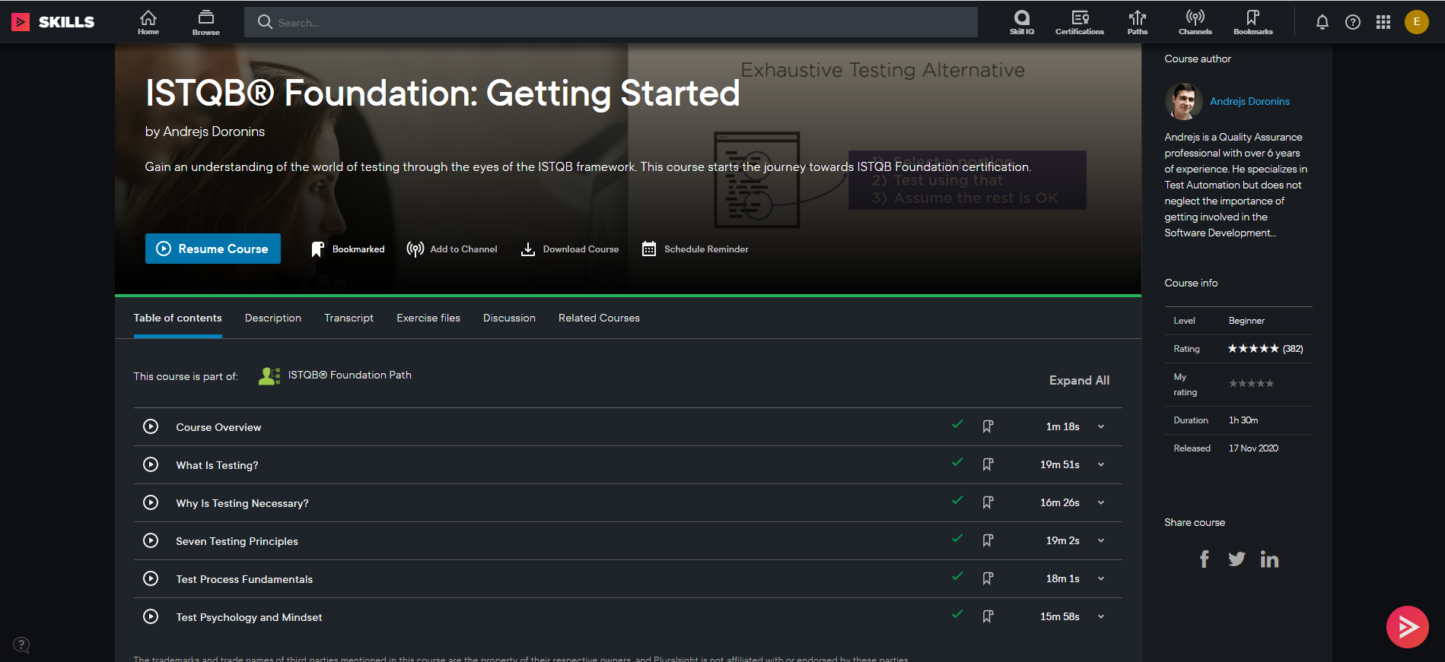Viewport: 1445px width, 662px height.
Task: Open the help bubble at bottom left
Action: point(21,645)
